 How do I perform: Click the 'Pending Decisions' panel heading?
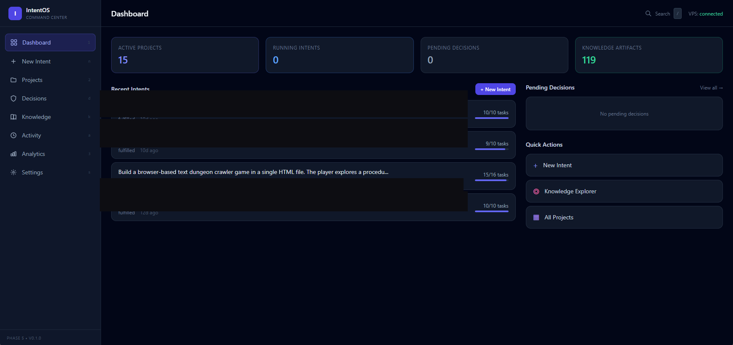tap(550, 87)
